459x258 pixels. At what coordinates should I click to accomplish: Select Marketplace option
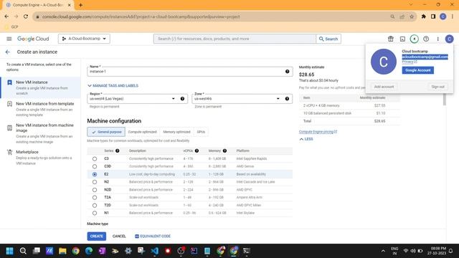click(40, 157)
